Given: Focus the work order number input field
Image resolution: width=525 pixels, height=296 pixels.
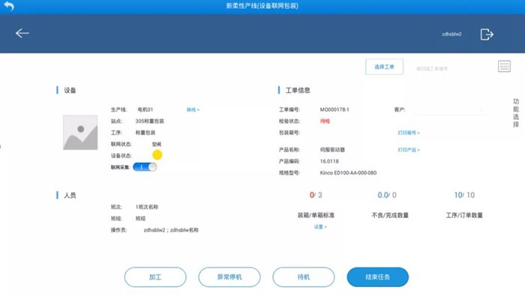Looking at the screenshot, I should point(452,68).
